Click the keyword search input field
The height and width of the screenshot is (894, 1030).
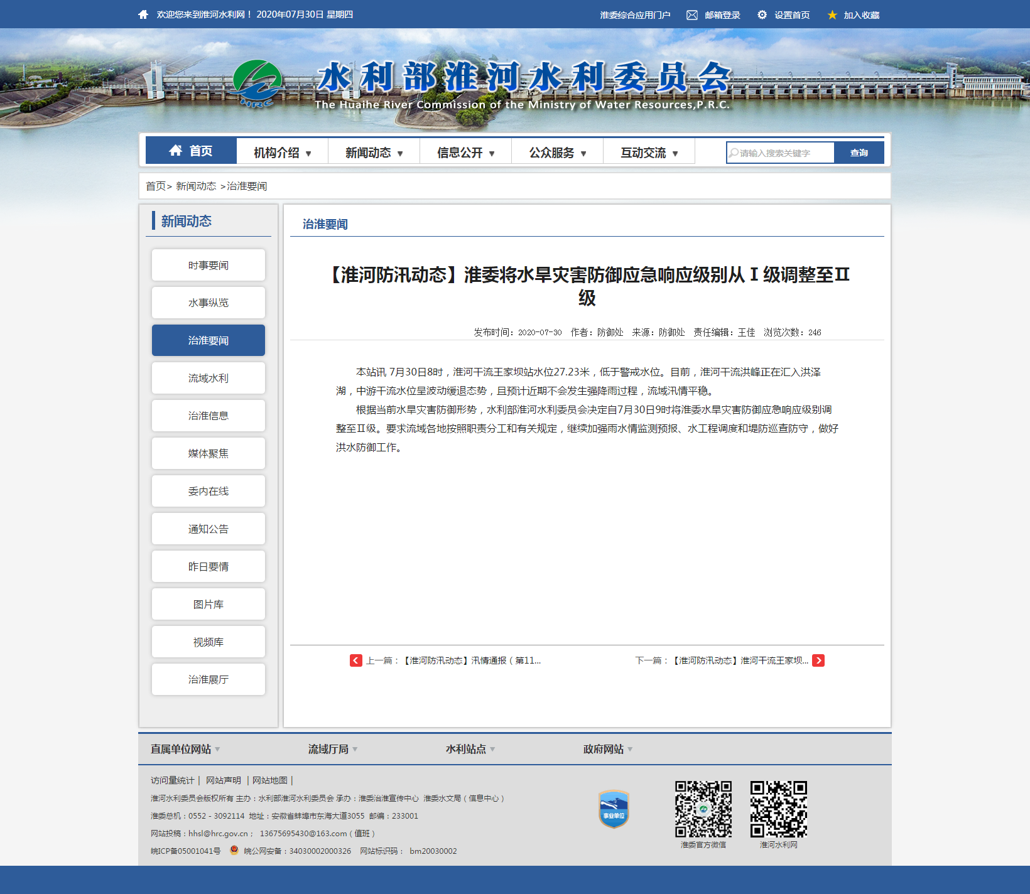(x=781, y=153)
